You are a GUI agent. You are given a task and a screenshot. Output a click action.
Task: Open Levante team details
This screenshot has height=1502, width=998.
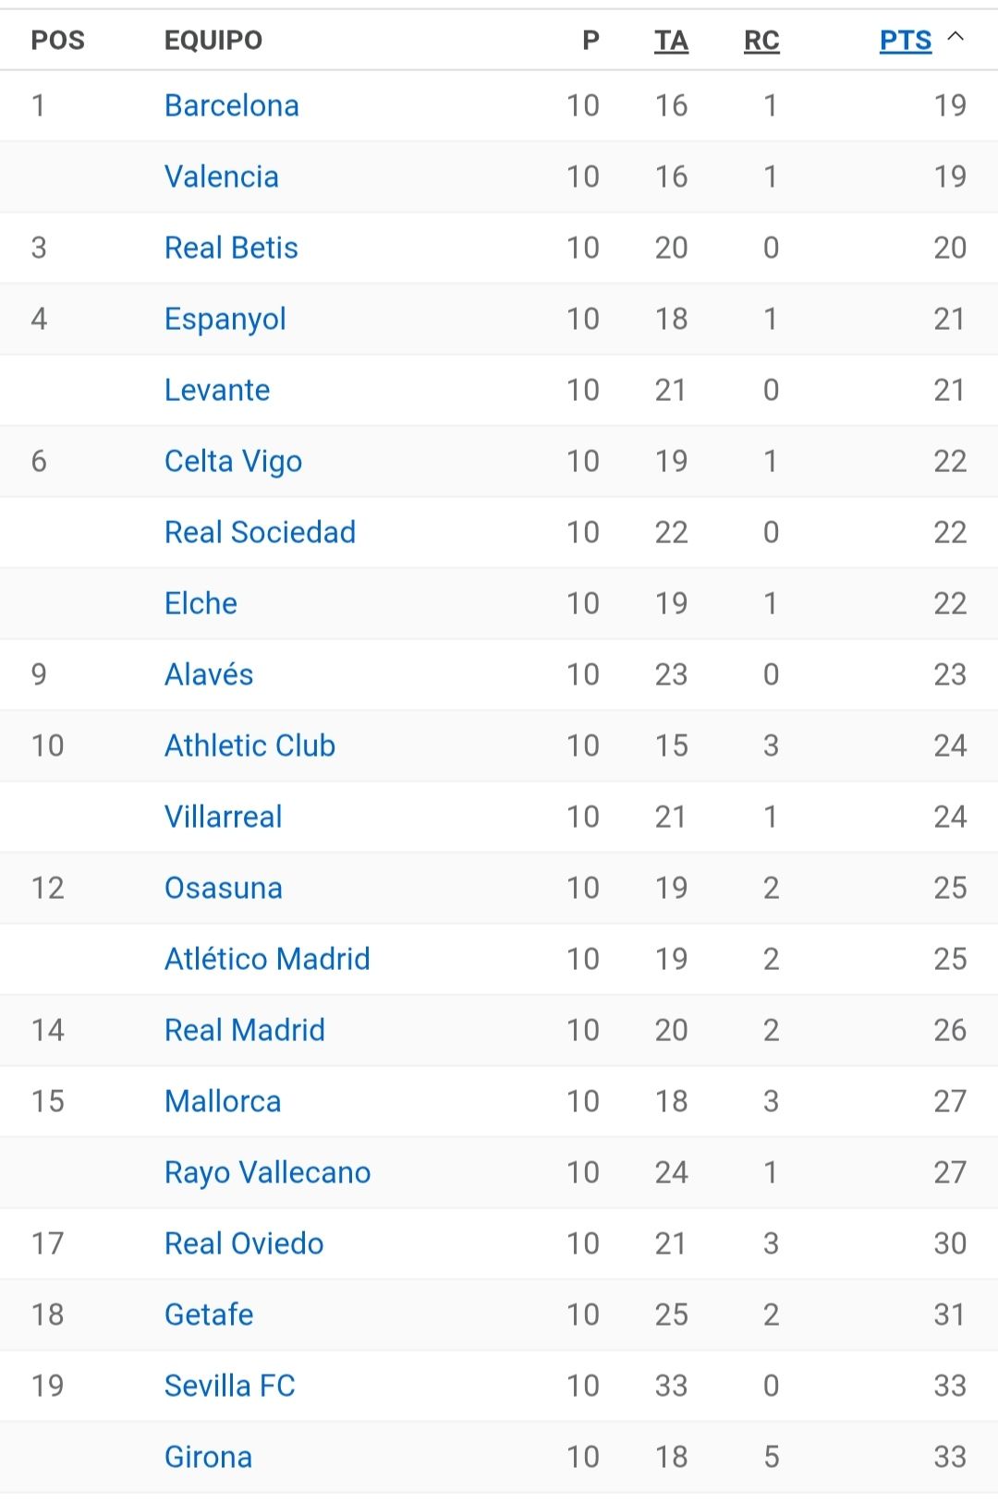217,390
